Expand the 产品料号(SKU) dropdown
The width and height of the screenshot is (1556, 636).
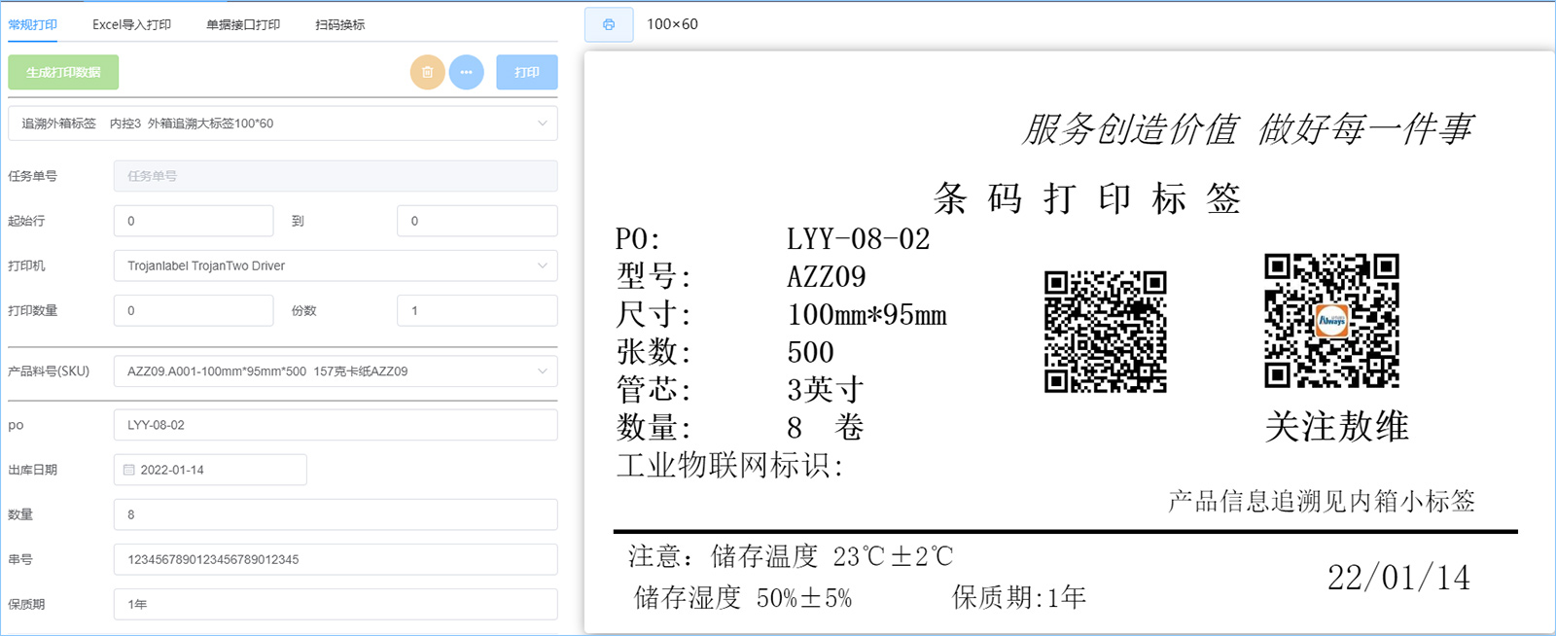click(x=336, y=371)
